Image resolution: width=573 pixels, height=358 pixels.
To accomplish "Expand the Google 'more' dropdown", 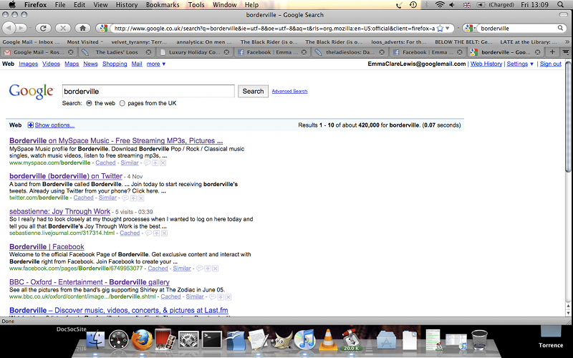I will 156,64.
